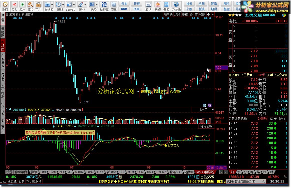Toggle the 细 detail view in right panel
This screenshot has height=188, width=291.
point(232,172)
